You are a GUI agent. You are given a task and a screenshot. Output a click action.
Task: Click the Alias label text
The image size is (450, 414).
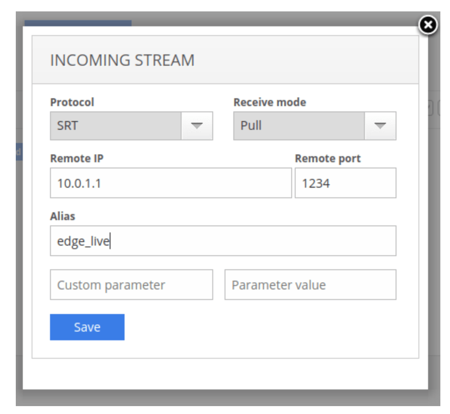[63, 216]
